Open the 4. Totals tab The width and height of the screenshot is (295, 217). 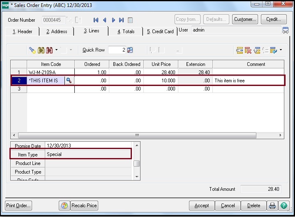coord(126,32)
